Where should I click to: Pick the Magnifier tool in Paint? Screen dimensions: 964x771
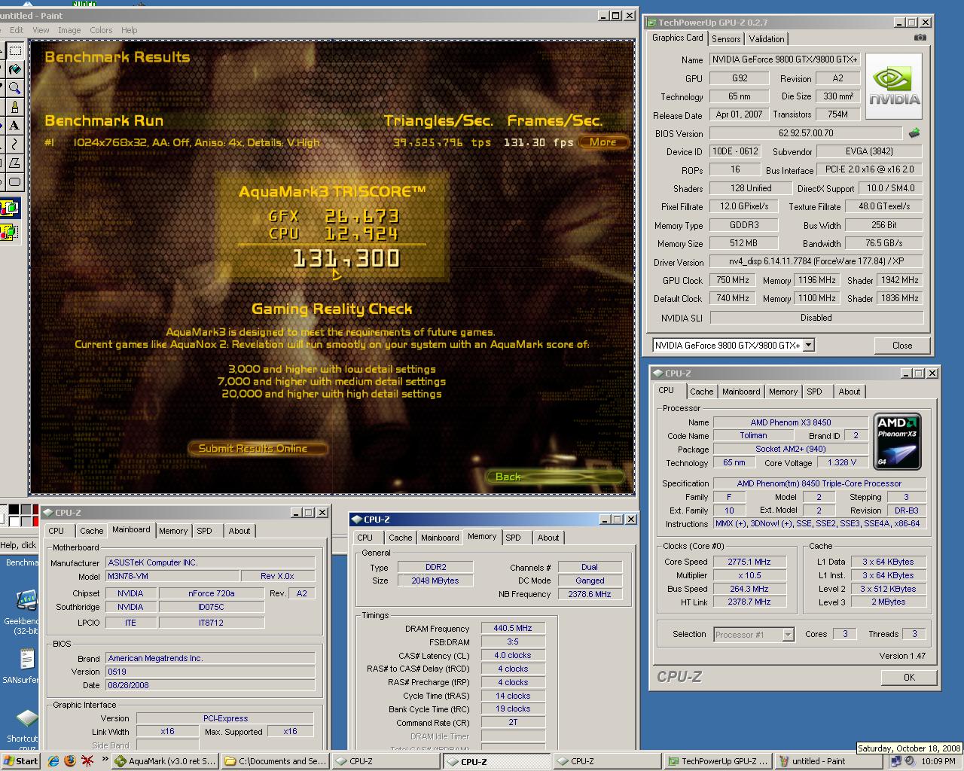(x=14, y=89)
